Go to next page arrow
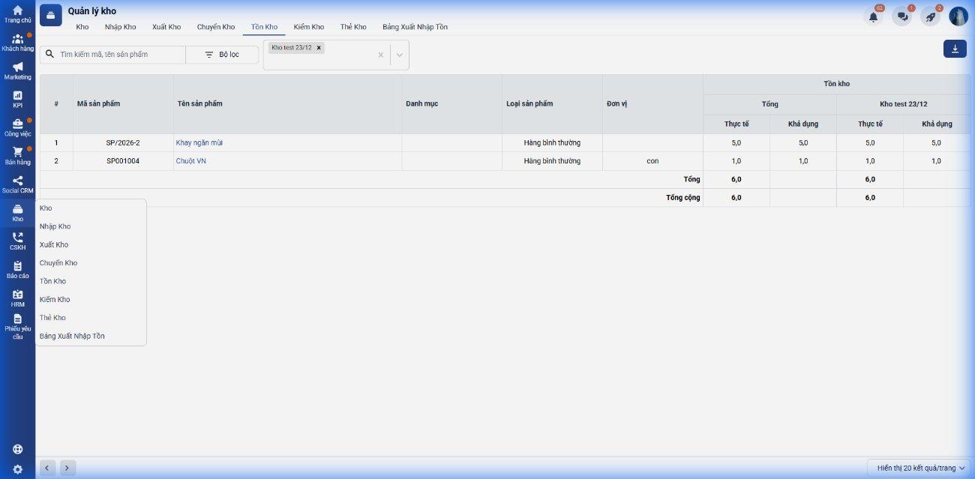 [x=67, y=468]
